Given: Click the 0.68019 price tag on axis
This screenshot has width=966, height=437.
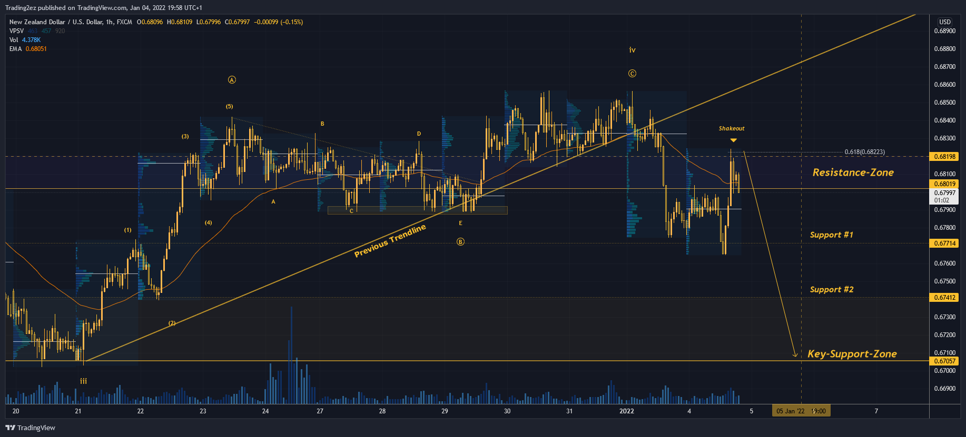Looking at the screenshot, I should click(x=944, y=184).
